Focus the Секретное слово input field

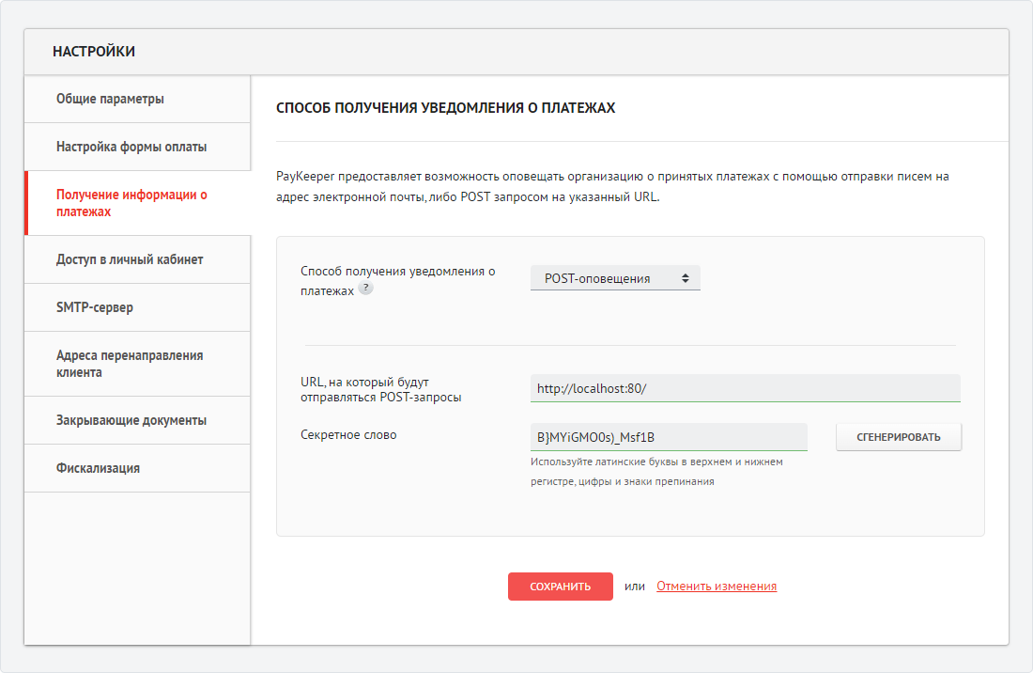(x=668, y=437)
